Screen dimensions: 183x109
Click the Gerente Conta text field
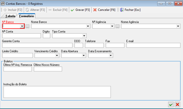pos(37,45)
